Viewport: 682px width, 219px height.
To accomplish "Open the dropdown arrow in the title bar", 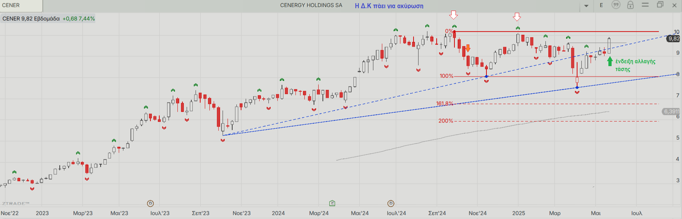I will 586,6.
